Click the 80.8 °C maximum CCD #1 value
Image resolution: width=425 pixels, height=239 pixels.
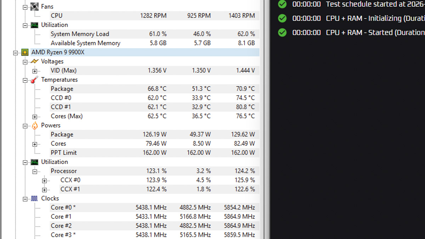(x=246, y=107)
